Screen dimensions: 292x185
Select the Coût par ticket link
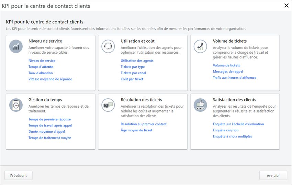pos(132,79)
